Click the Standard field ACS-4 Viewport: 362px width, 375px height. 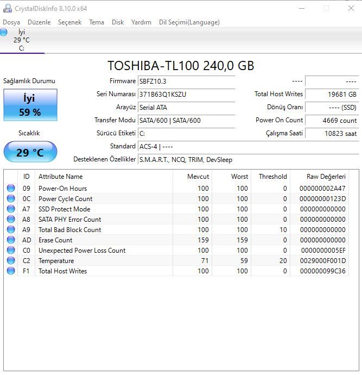(249, 146)
